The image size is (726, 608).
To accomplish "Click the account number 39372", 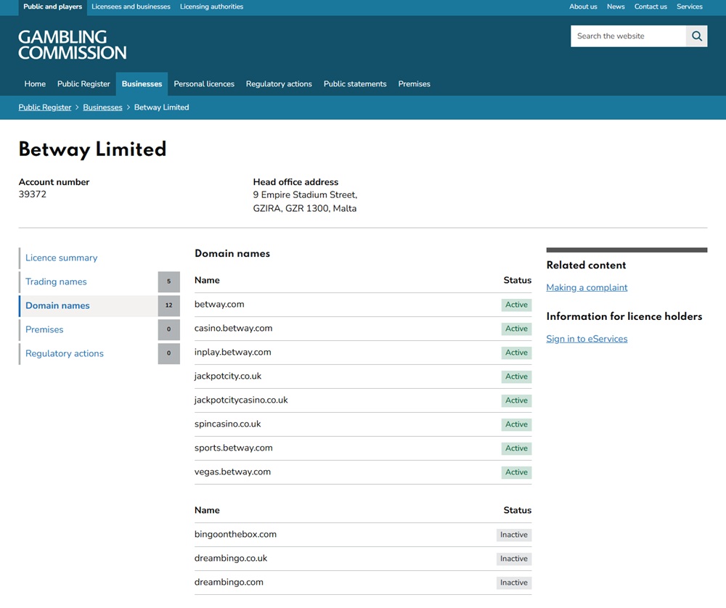I will click(x=33, y=194).
